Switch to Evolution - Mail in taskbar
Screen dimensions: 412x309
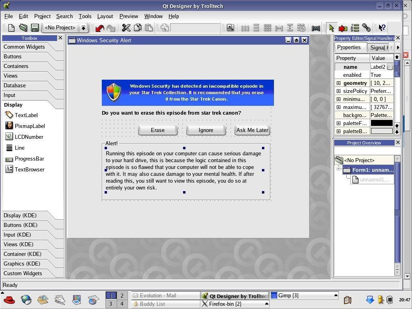point(165,296)
